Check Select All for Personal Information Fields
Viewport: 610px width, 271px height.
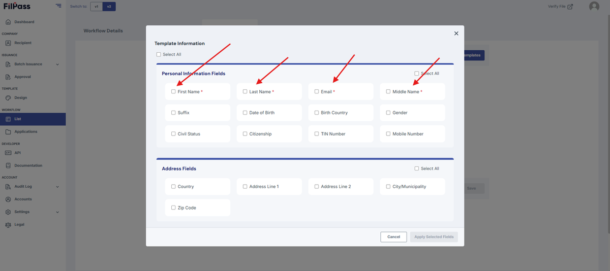pyautogui.click(x=417, y=74)
